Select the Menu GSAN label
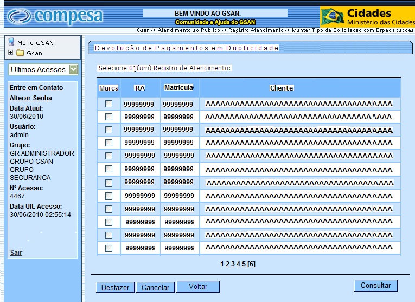Screen dimensions: 415x302 [x=35, y=43]
